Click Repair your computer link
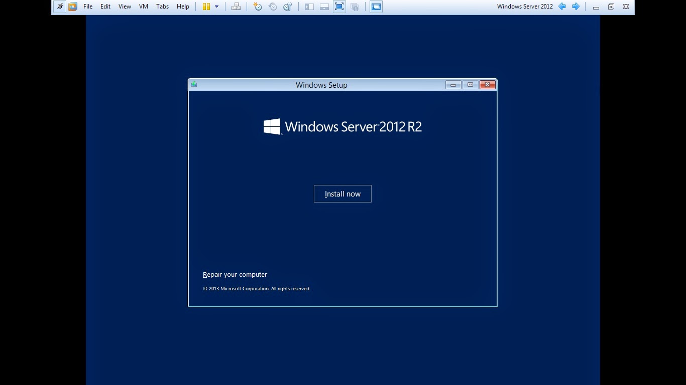This screenshot has width=686, height=385. 235,275
